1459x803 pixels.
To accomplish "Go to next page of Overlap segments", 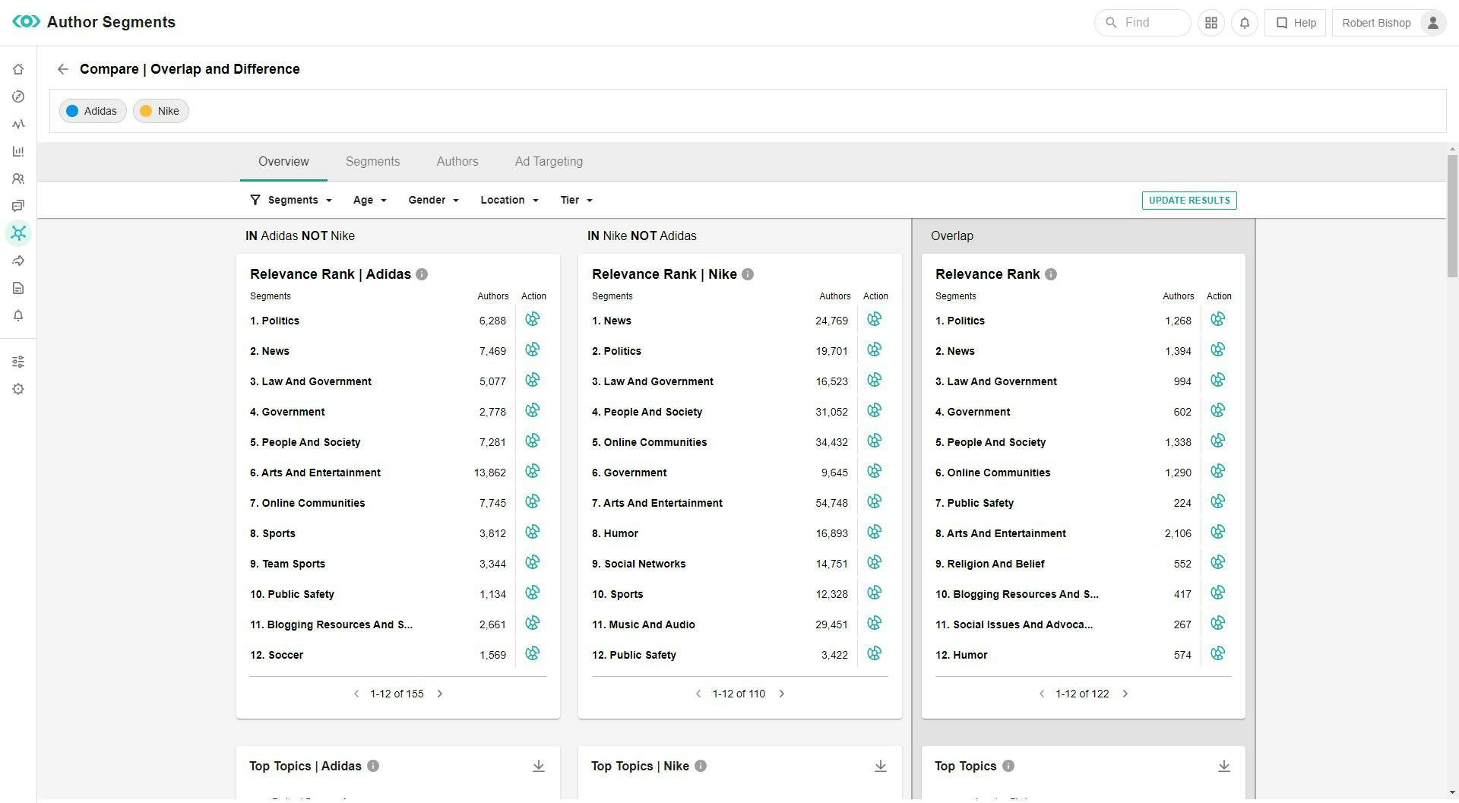I will 1125,694.
